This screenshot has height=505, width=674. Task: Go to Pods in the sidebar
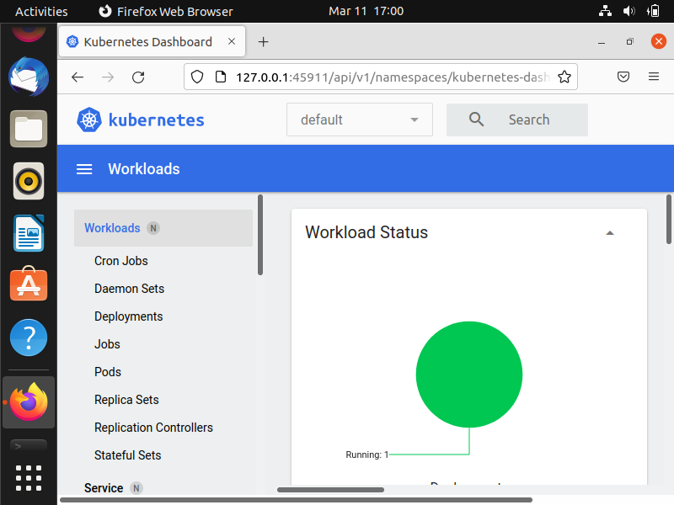[108, 372]
